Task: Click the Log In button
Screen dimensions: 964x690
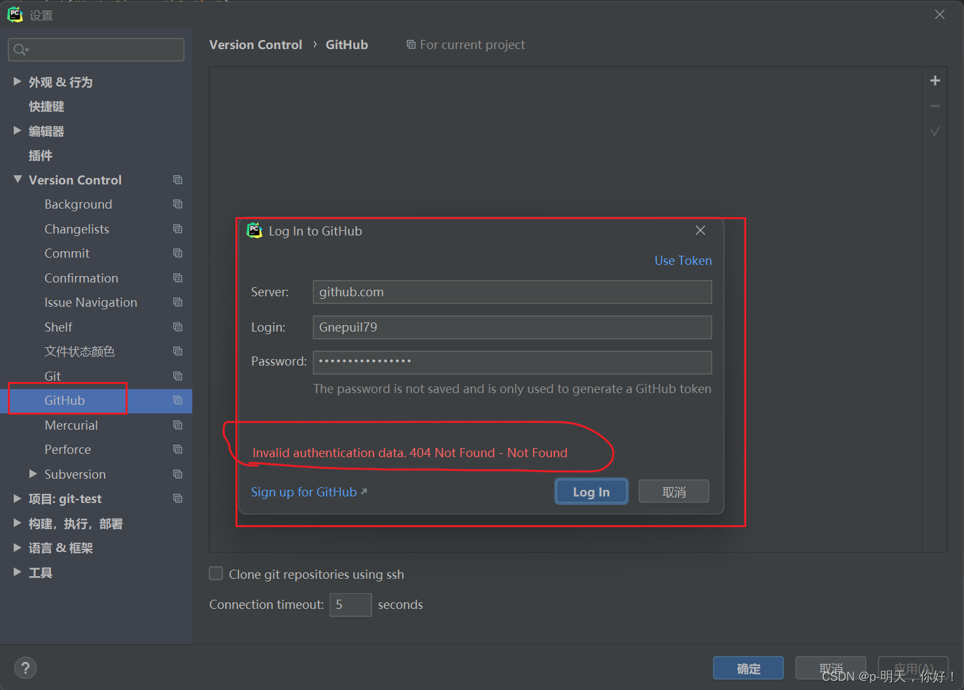Action: [x=591, y=492]
